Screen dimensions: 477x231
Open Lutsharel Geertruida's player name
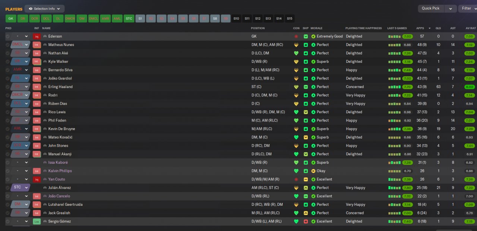[x=66, y=205]
